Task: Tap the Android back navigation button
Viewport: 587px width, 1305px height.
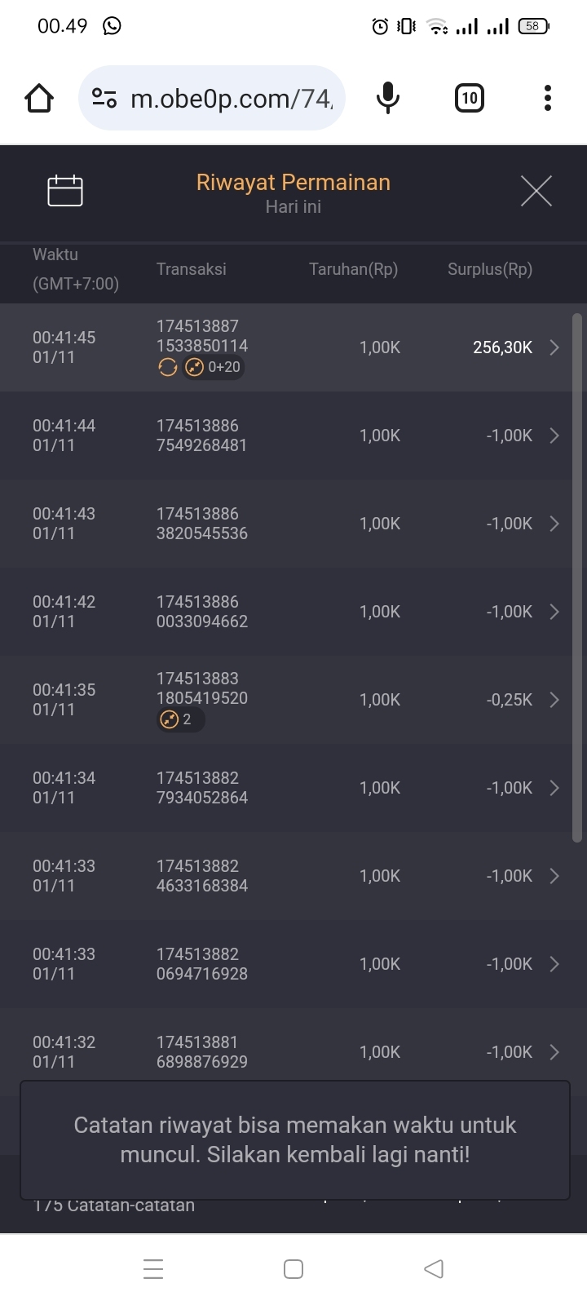Action: coord(434,1269)
